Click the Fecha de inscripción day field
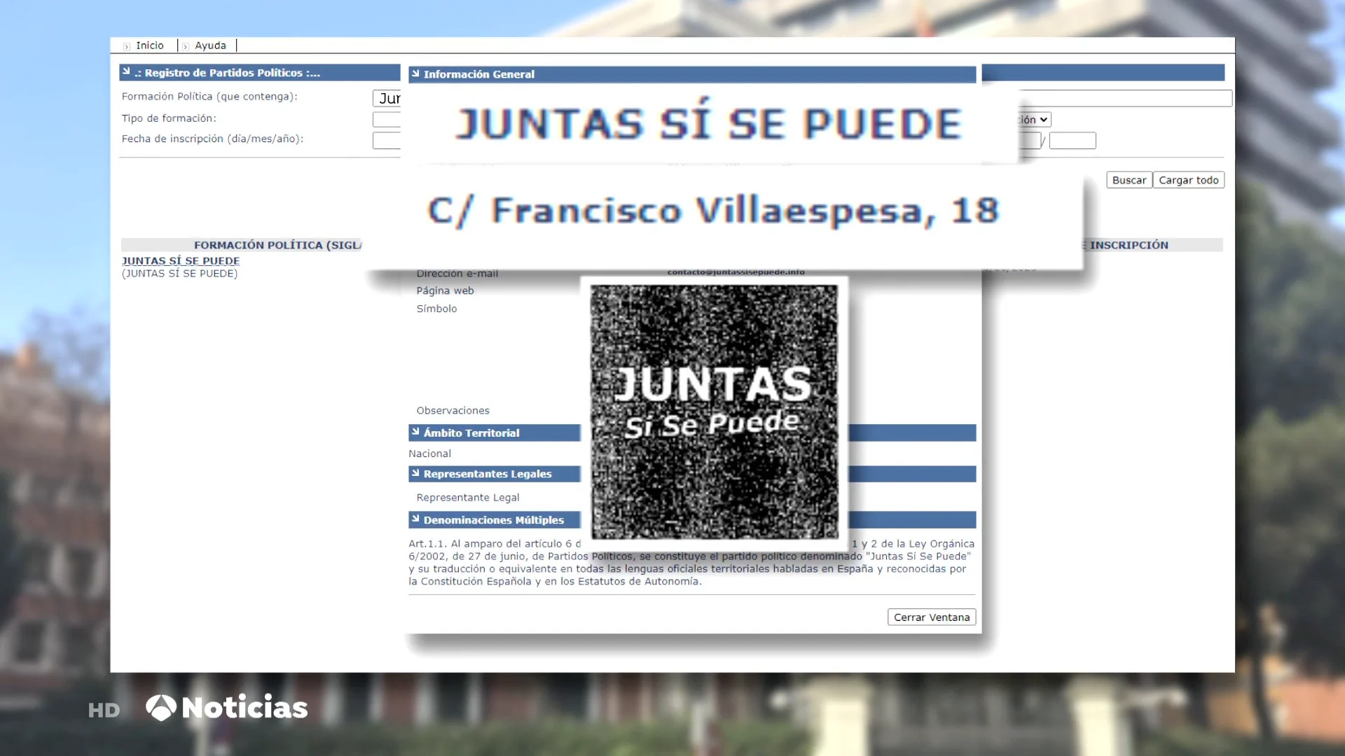This screenshot has height=756, width=1345. click(387, 141)
